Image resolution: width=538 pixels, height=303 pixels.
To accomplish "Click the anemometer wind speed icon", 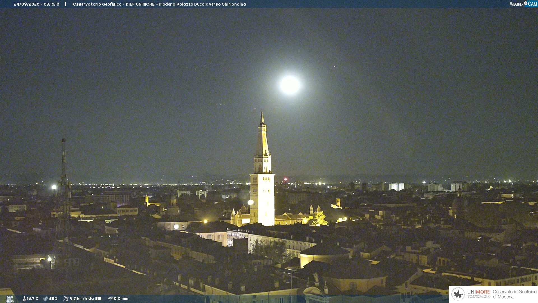I will 66,299.
